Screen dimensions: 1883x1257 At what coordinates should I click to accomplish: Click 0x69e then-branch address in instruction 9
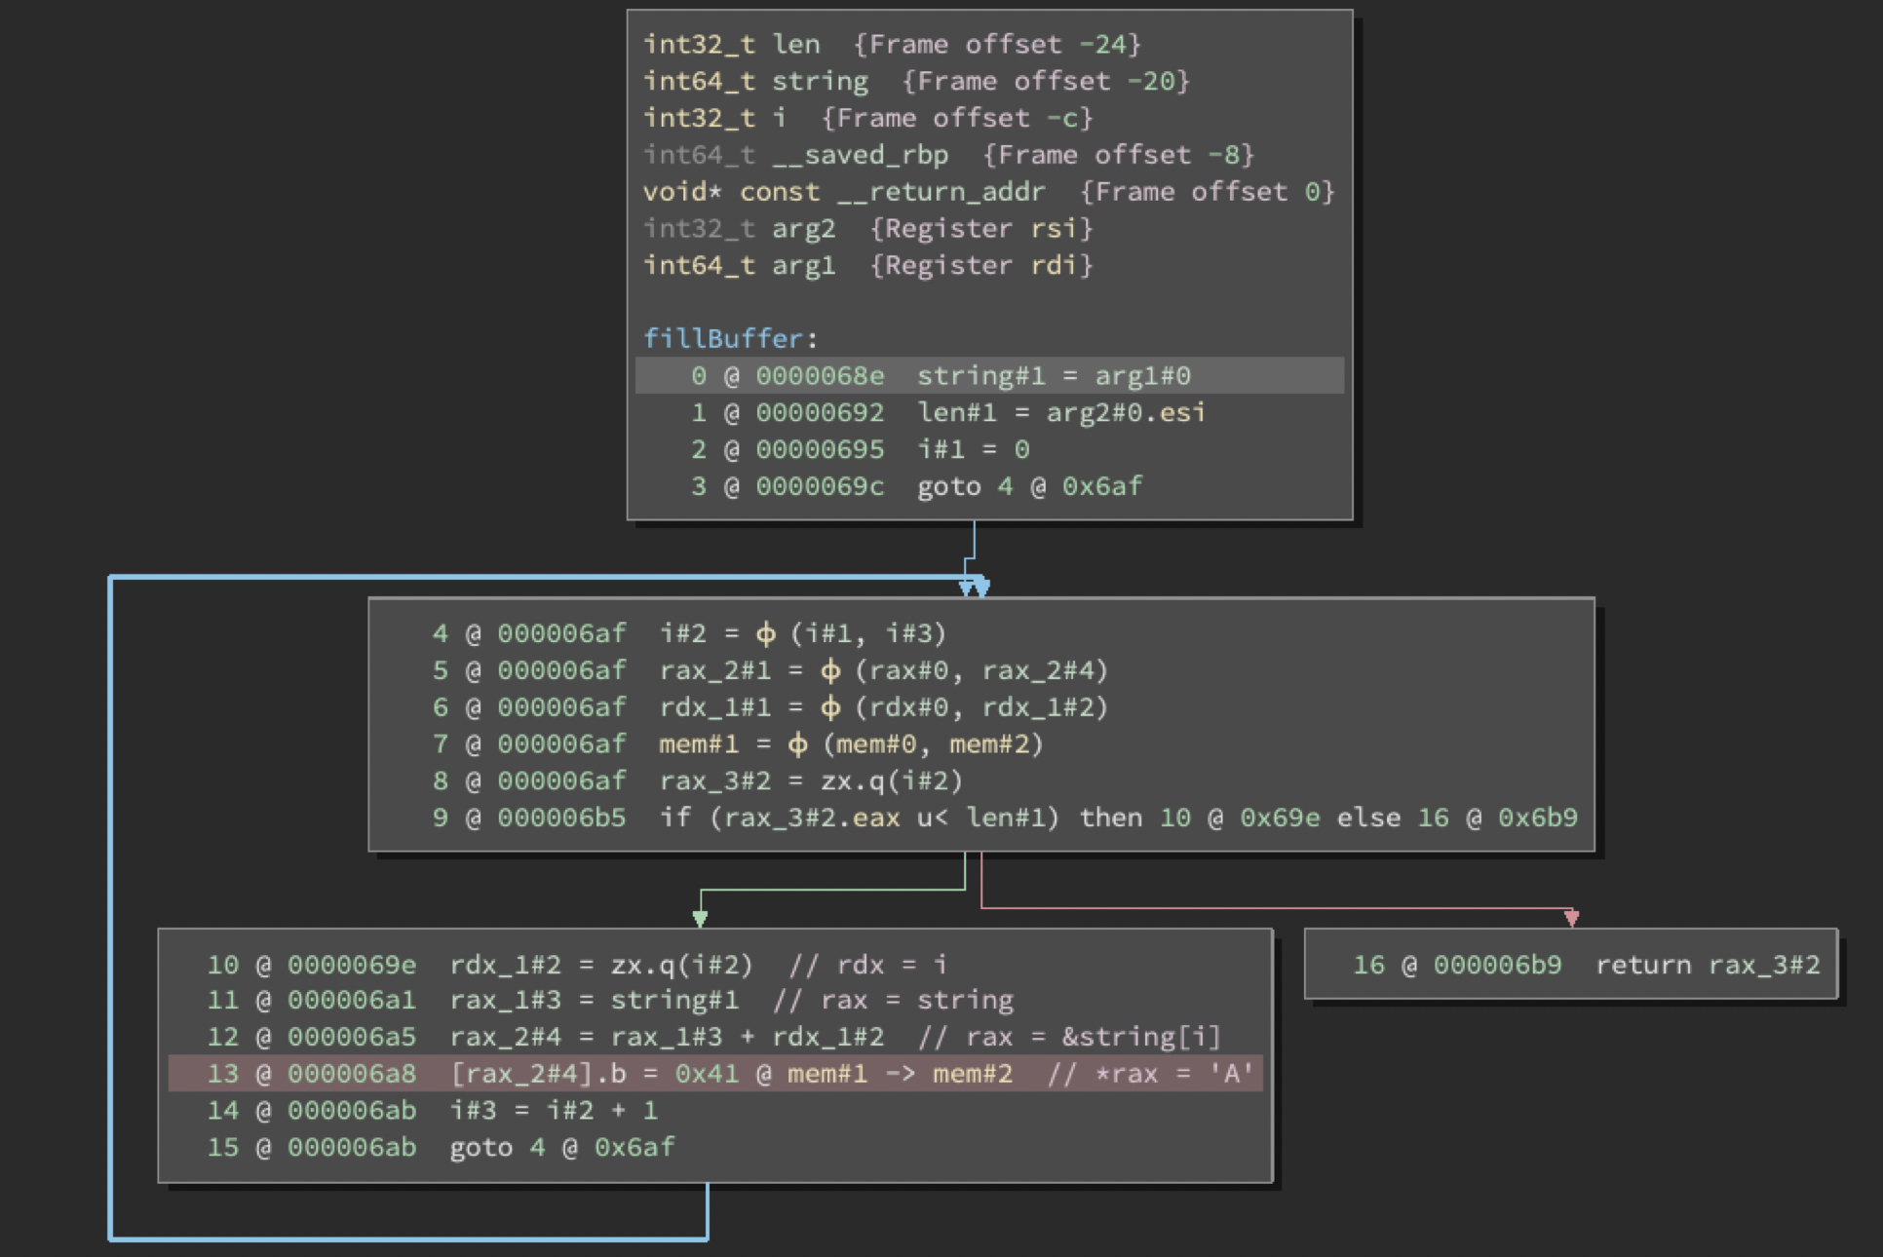click(1279, 819)
